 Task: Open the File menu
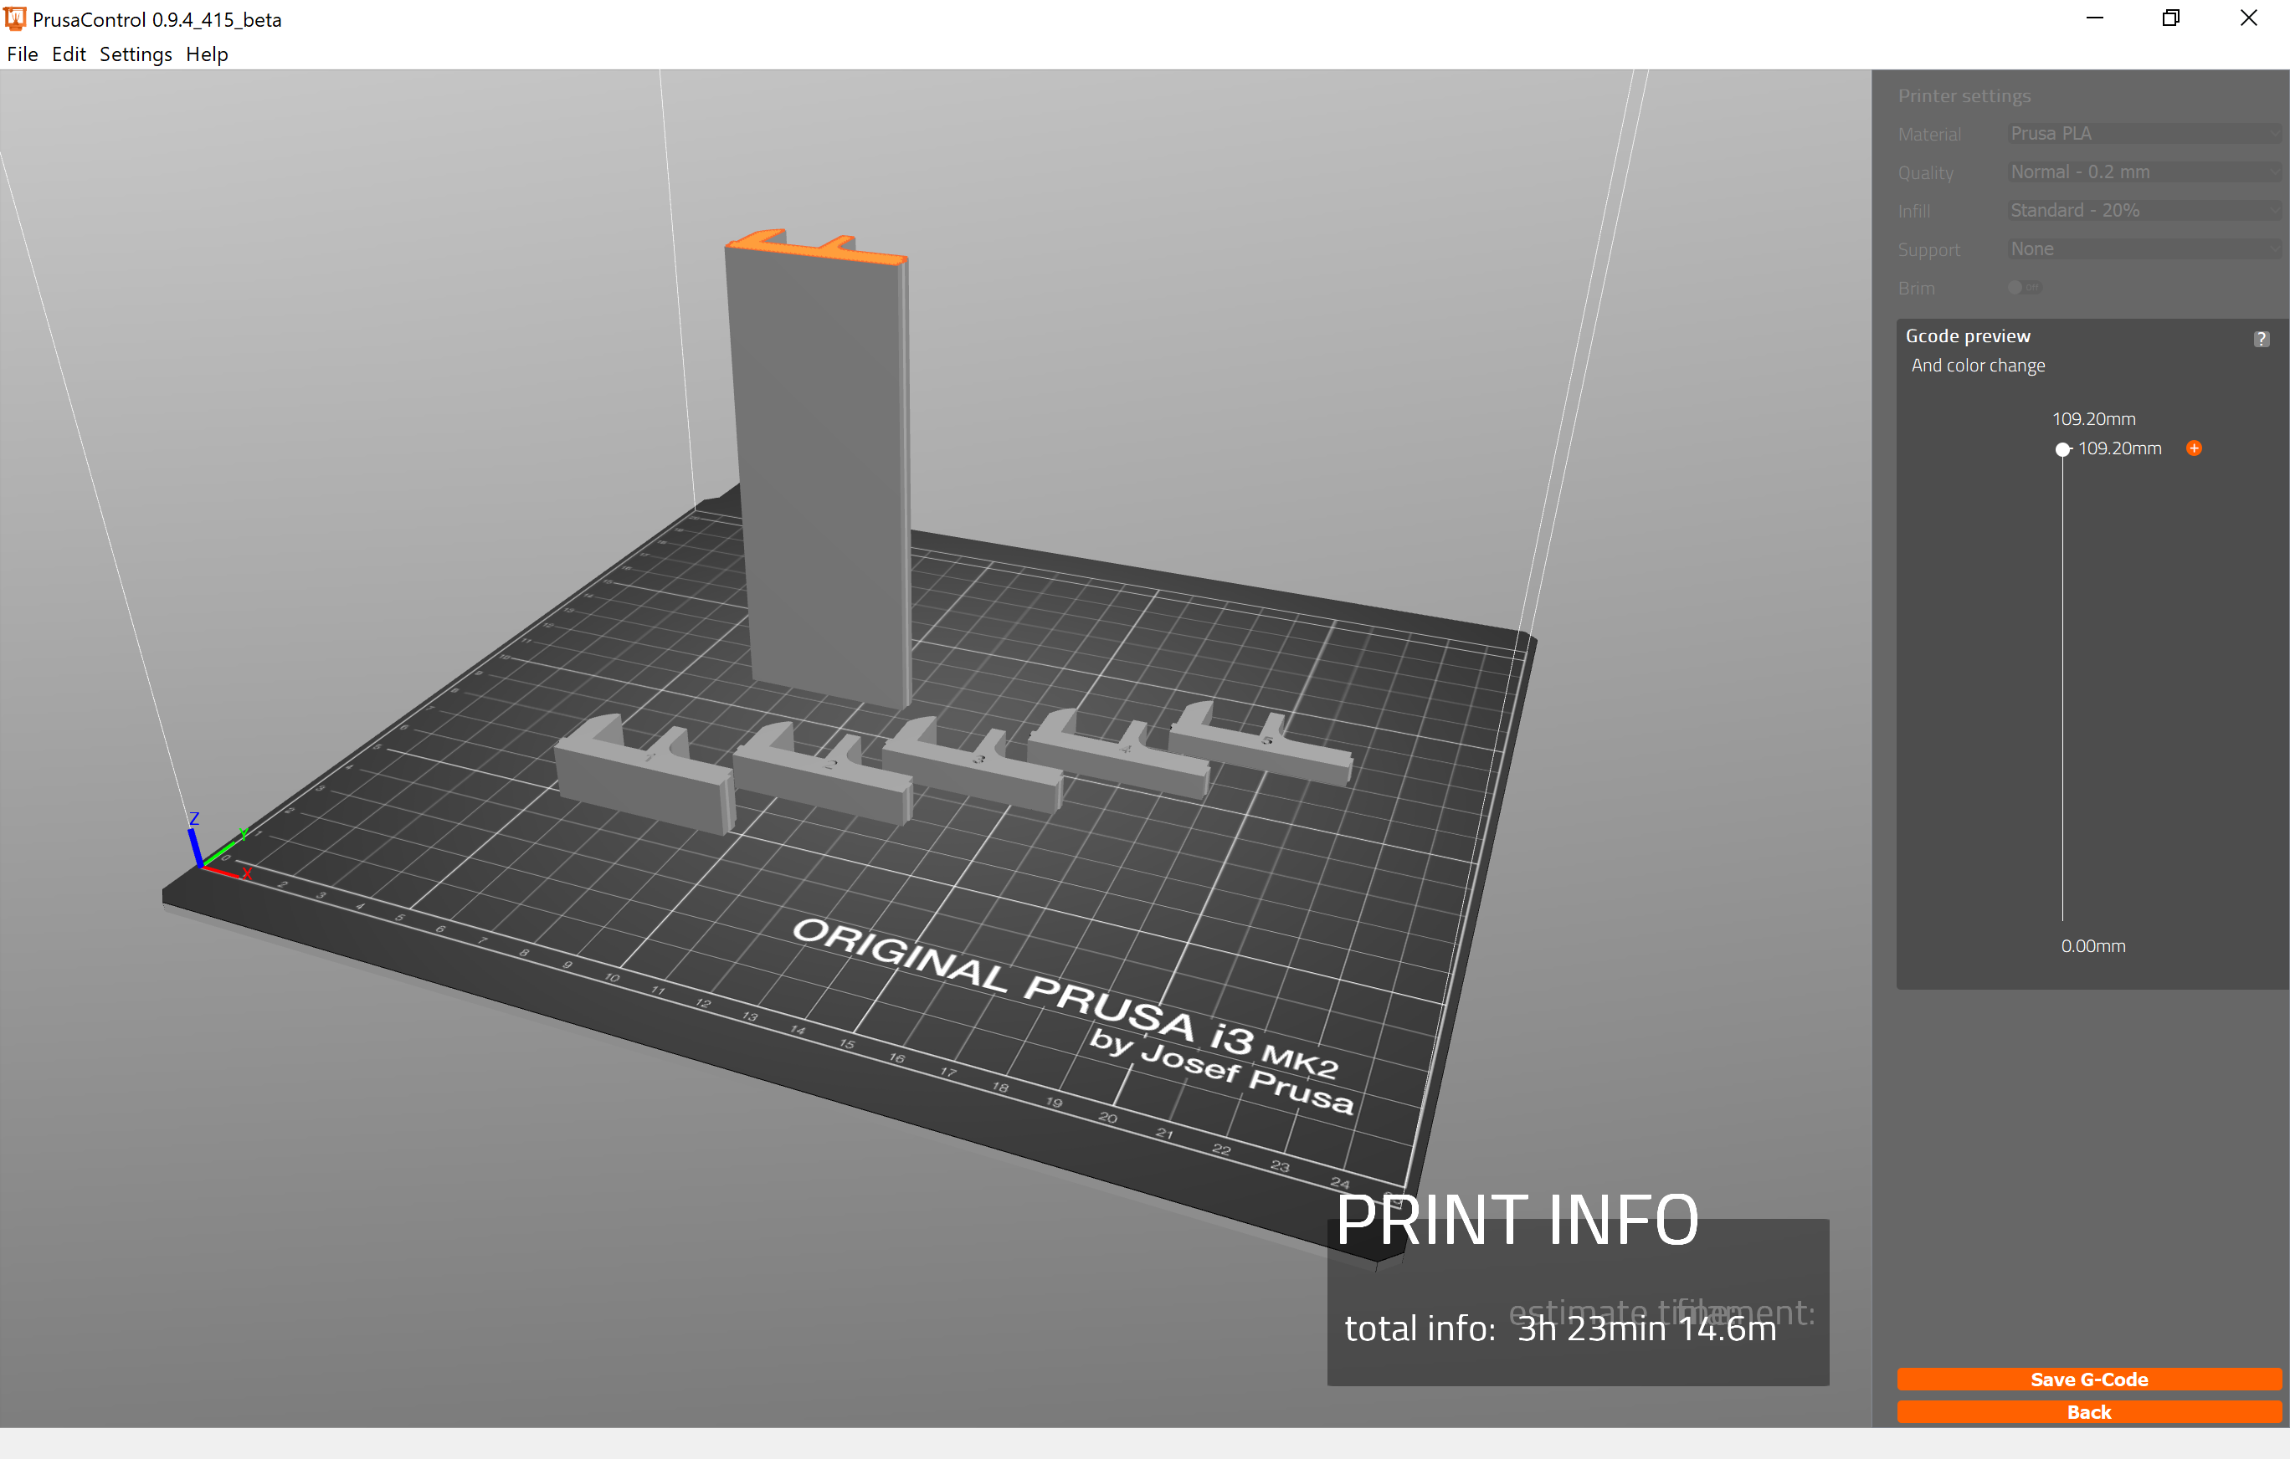[x=22, y=54]
